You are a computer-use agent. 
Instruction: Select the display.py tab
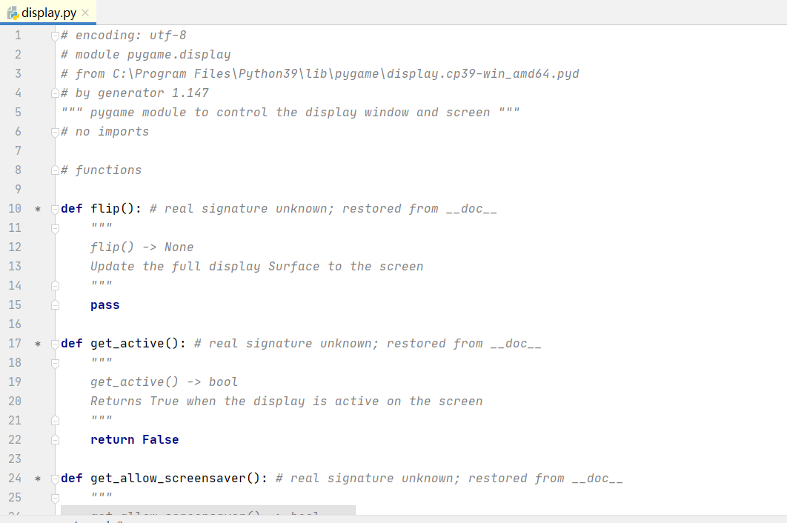pyautogui.click(x=48, y=13)
